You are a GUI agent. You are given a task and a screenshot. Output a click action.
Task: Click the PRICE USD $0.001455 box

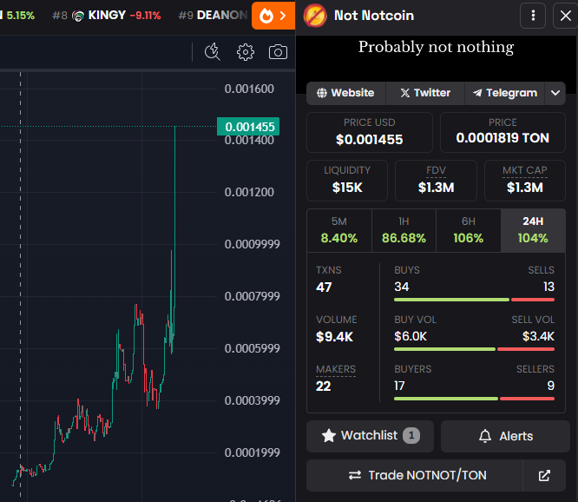[x=370, y=132]
